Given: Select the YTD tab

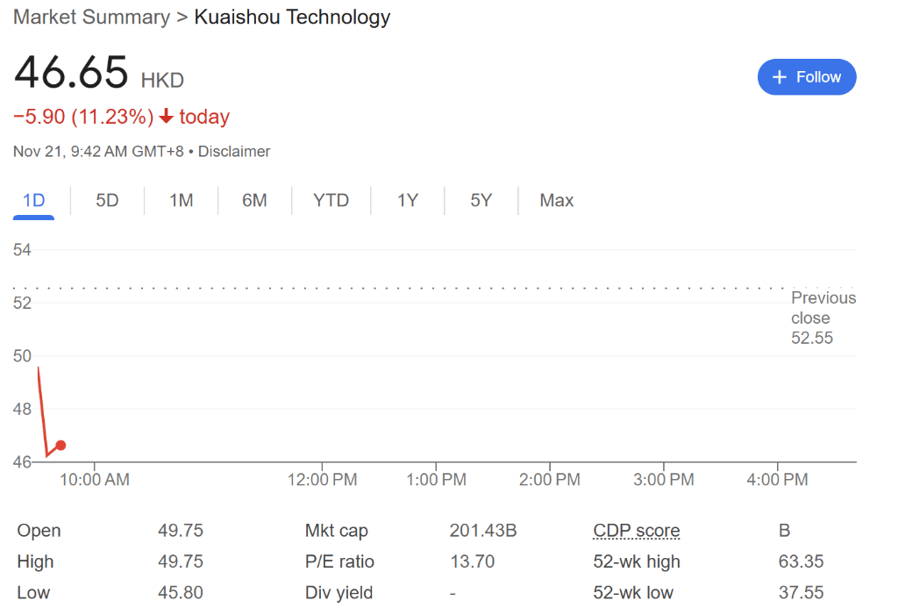Looking at the screenshot, I should click(331, 201).
